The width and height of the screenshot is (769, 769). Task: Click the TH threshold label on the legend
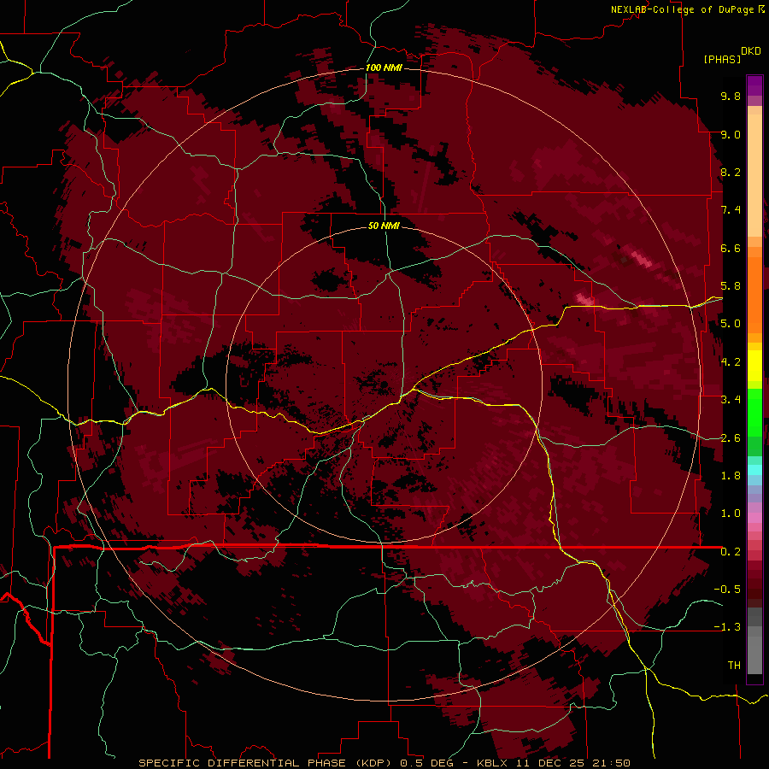click(734, 666)
